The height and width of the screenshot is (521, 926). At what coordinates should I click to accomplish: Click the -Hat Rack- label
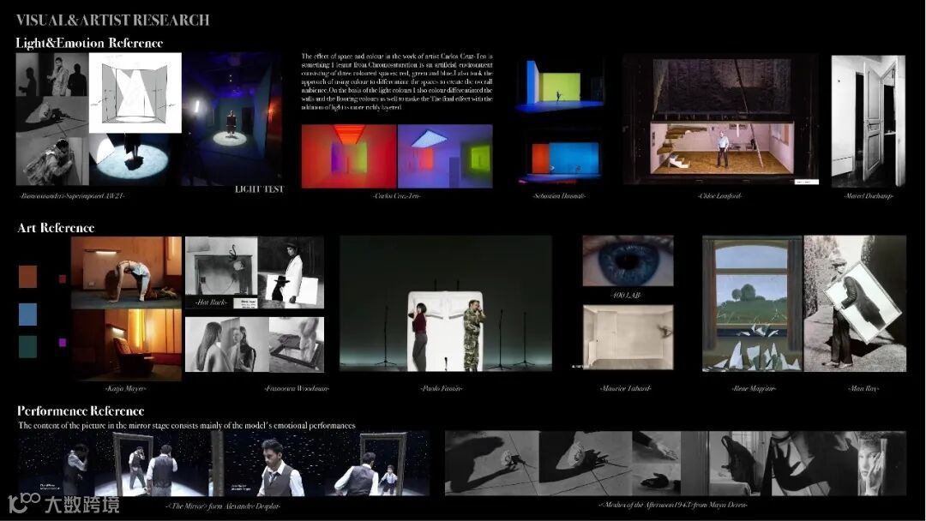tap(211, 302)
